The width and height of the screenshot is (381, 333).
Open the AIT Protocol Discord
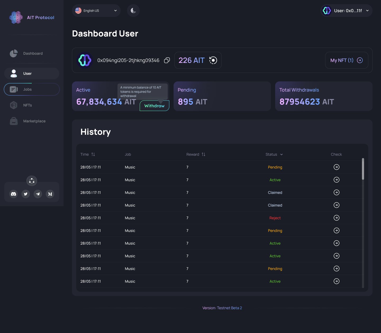tap(13, 194)
